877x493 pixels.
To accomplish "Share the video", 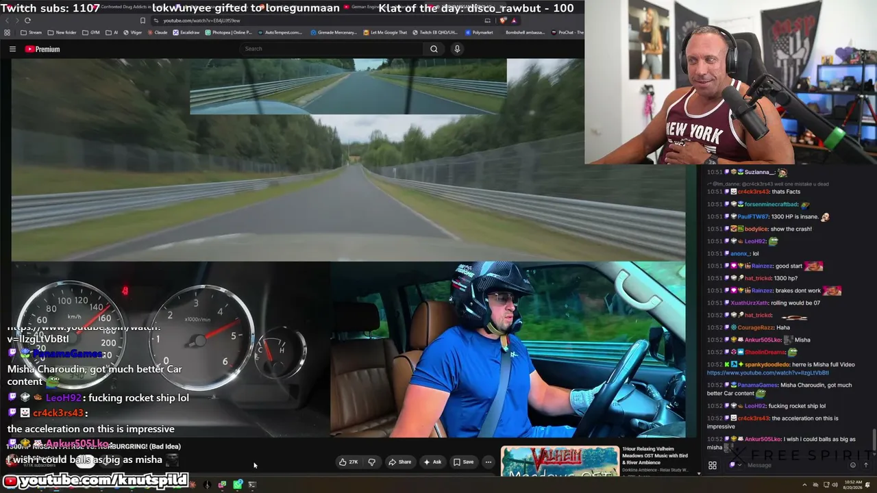I will coord(400,462).
